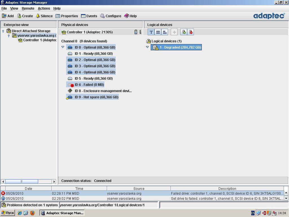
Task: Open the Remote menu
Action: [x=28, y=8]
